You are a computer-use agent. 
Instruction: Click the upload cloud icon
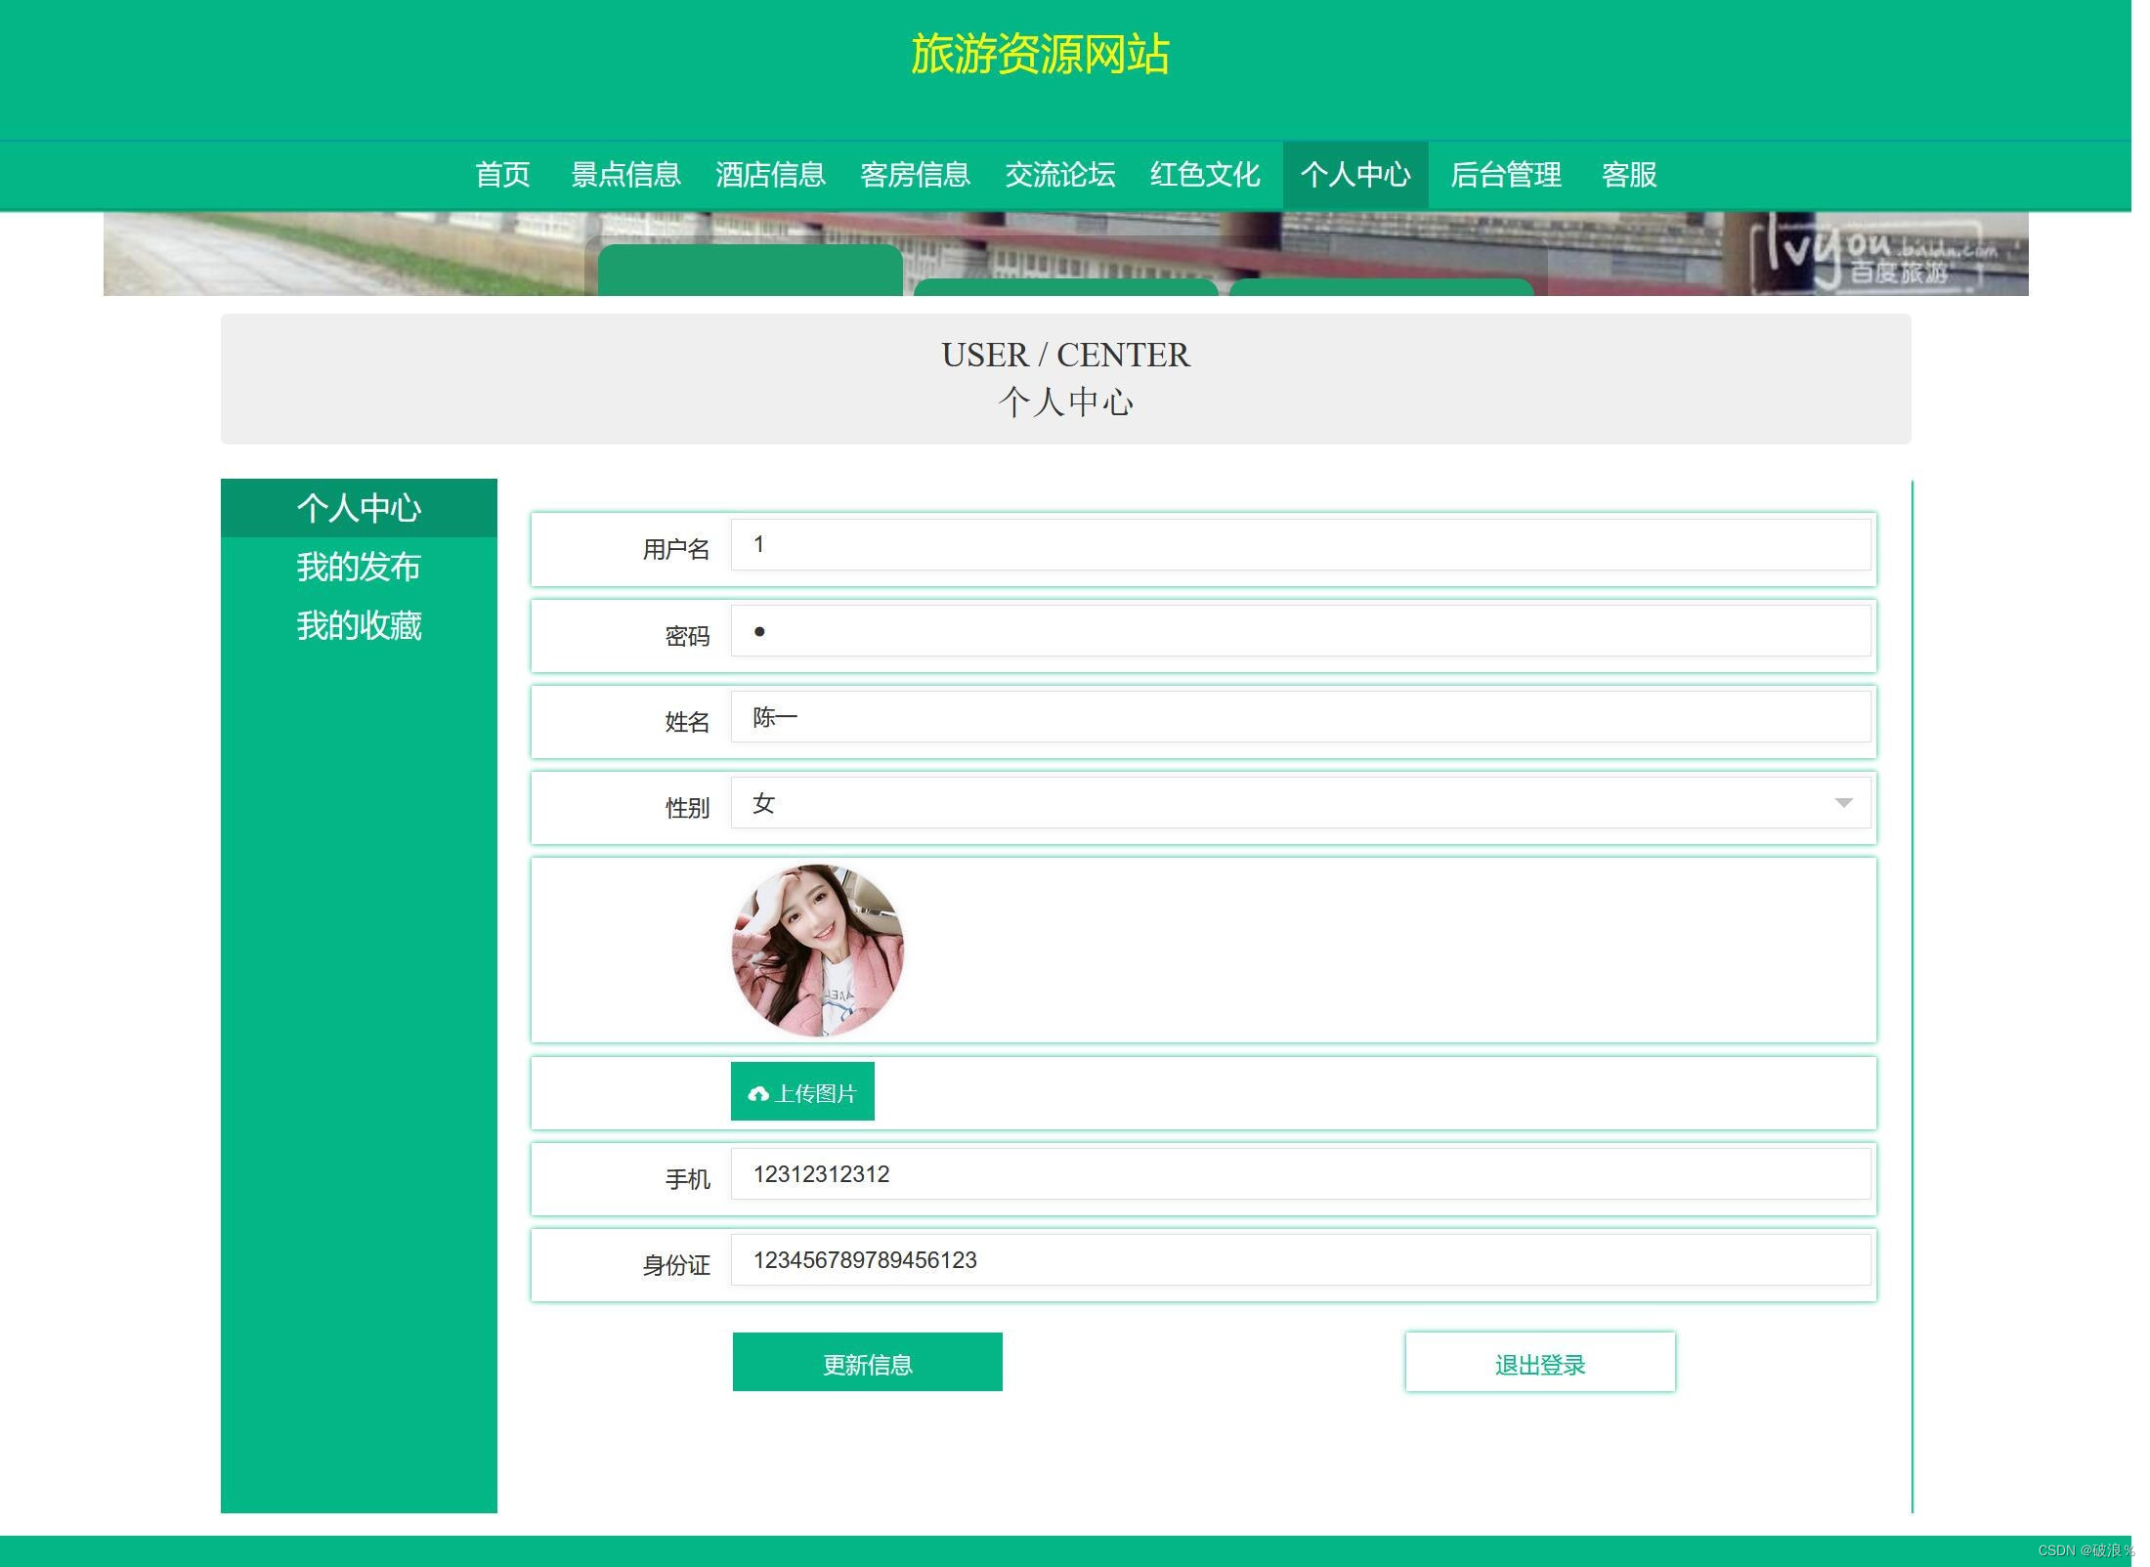click(x=757, y=1093)
